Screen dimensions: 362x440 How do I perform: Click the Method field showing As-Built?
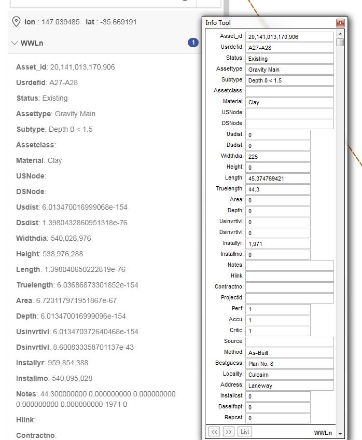point(290,353)
